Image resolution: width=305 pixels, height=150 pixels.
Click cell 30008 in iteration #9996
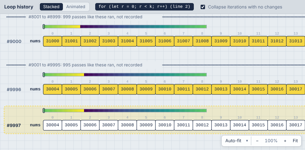pyautogui.click(x=128, y=89)
